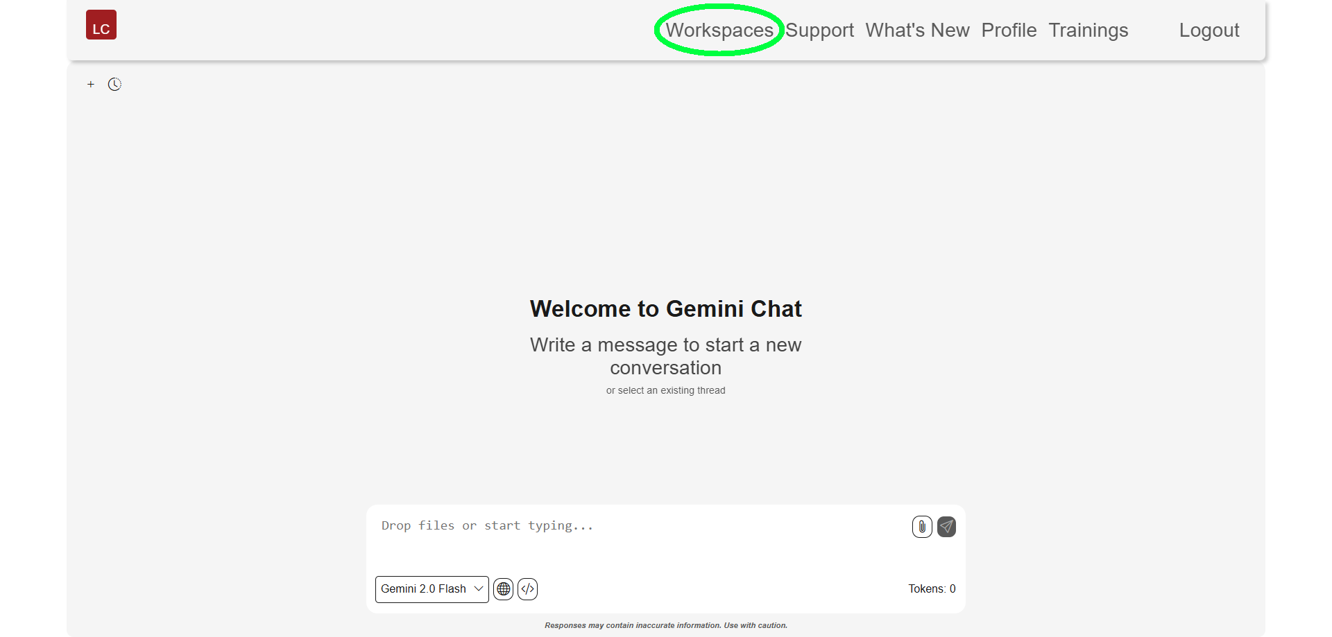Open the Gemini 2.0 Flash model dropdown
Screen dimensions: 1332x637
click(432, 589)
